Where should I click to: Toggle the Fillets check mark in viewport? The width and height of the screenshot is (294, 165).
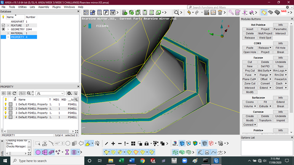click(x=85, y=26)
